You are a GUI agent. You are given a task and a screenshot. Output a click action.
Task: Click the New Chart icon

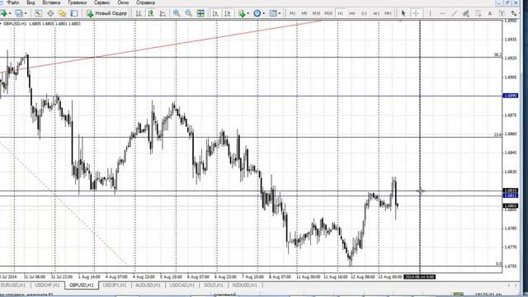click(x=3, y=13)
